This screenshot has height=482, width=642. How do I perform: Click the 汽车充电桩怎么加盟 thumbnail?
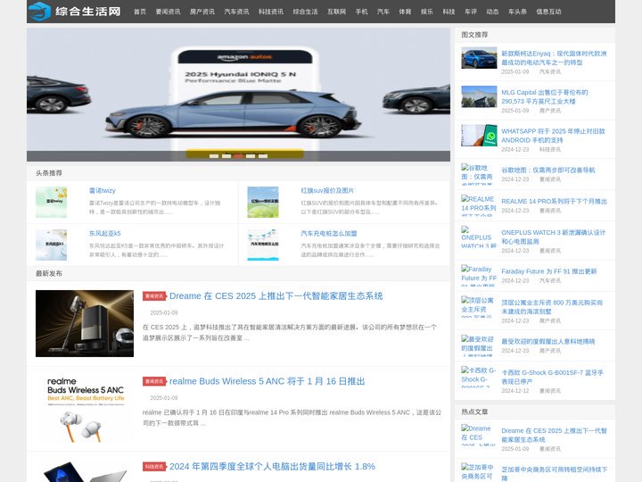[263, 245]
